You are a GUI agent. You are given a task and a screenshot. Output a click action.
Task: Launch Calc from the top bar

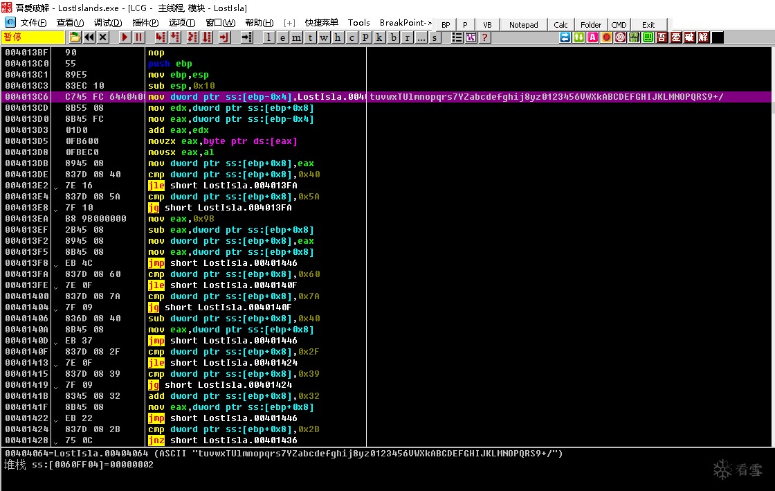(x=560, y=25)
